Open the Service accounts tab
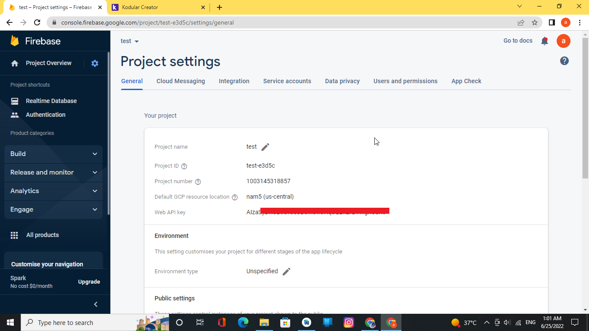Screen dimensions: 589x331 287,81
